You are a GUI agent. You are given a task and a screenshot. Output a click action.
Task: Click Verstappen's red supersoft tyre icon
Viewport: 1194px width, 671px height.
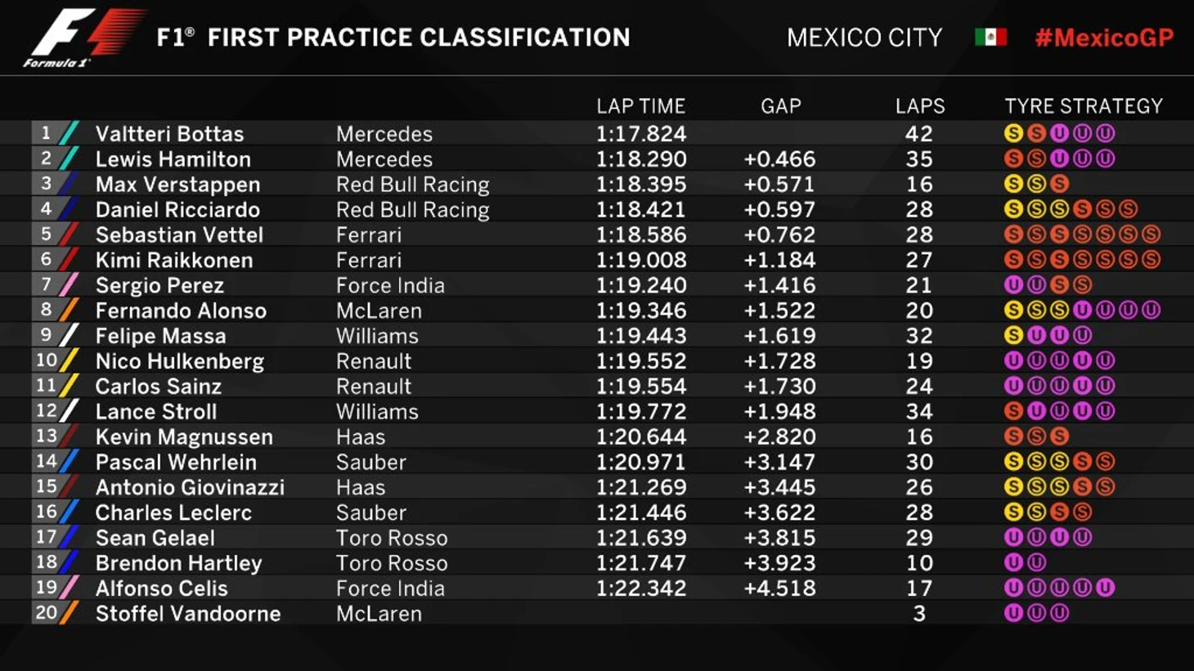tap(1059, 184)
